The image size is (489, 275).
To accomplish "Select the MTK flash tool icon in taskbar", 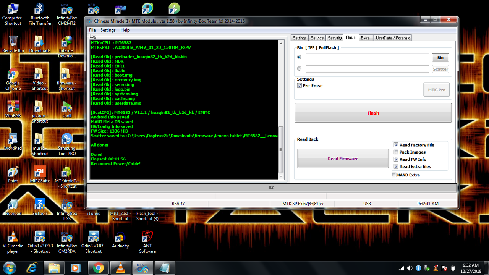I will pyautogui.click(x=142, y=268).
